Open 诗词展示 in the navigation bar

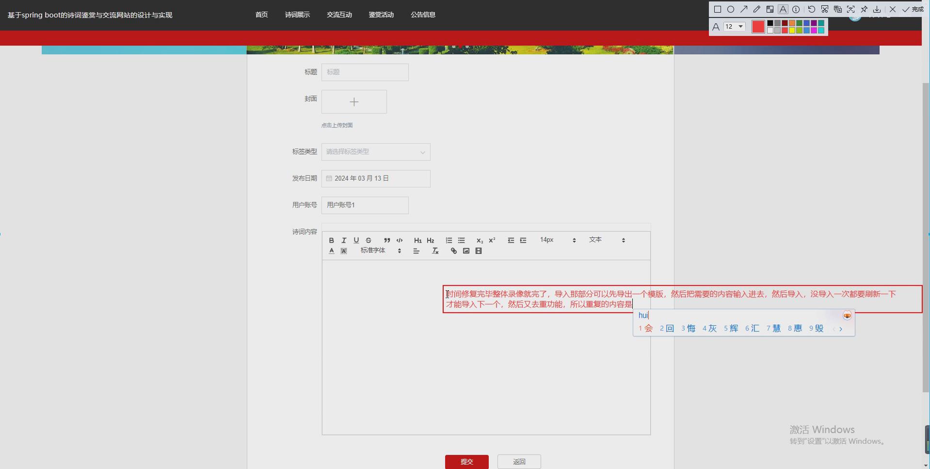(297, 15)
